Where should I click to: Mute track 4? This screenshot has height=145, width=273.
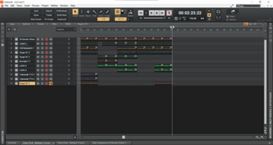click(38, 53)
